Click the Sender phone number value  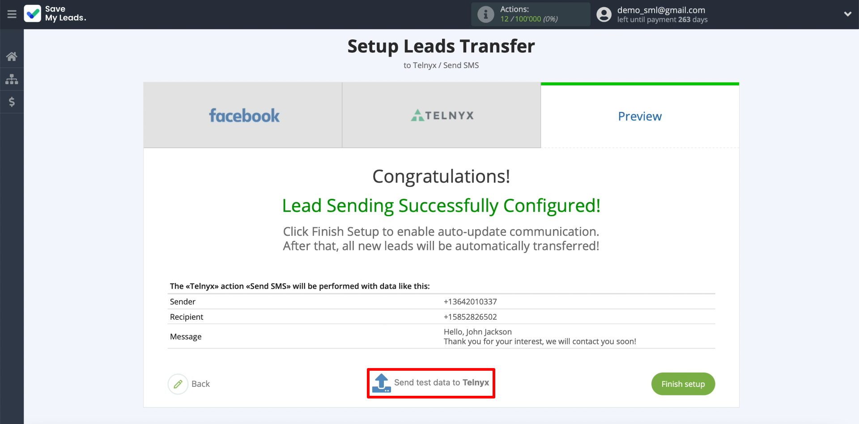coord(470,302)
